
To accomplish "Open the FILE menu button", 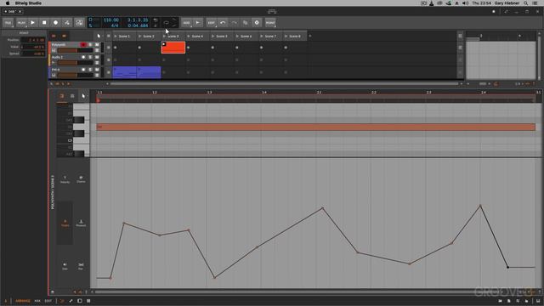I will point(8,23).
